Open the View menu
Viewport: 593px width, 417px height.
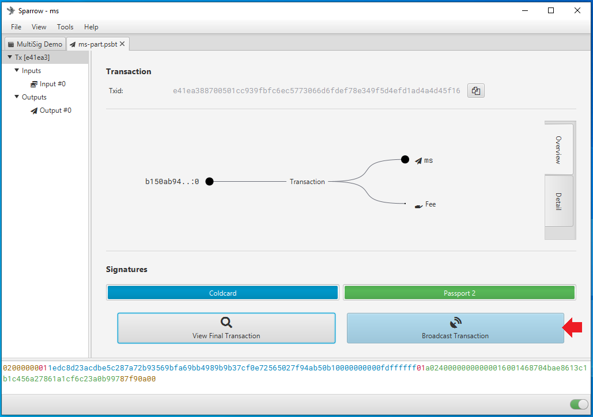pyautogui.click(x=39, y=27)
